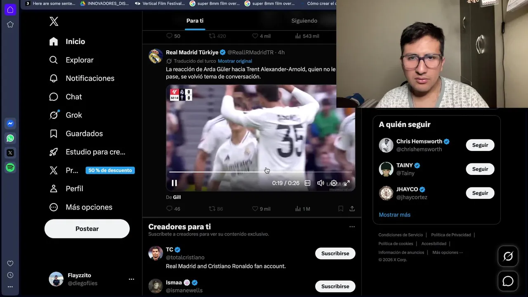Open Explorar search page
The width and height of the screenshot is (528, 297).
pos(71,60)
